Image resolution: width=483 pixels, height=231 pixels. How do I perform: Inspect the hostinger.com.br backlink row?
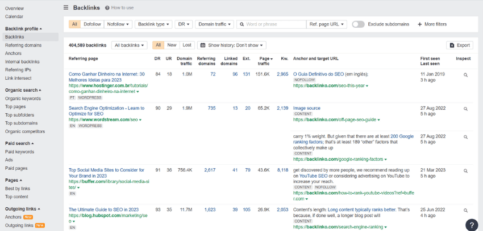[465, 75]
